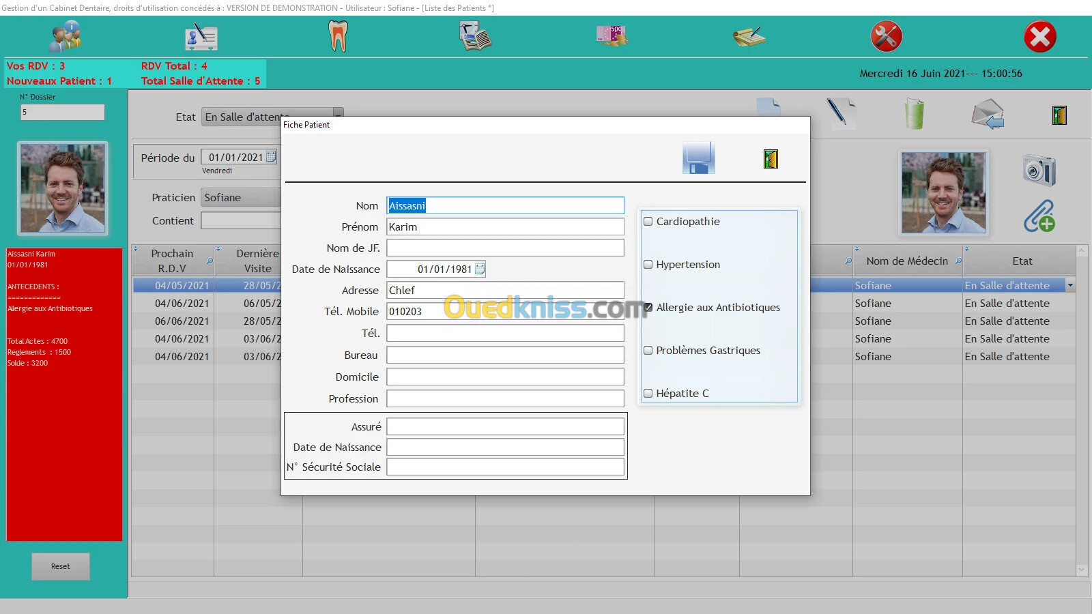Click the envelope send message icon

pos(988,114)
